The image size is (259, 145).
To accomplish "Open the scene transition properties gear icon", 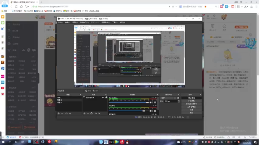I will (178, 98).
